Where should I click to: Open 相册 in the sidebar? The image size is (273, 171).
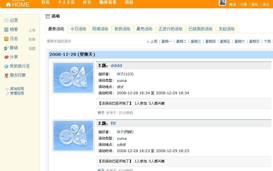[14, 30]
